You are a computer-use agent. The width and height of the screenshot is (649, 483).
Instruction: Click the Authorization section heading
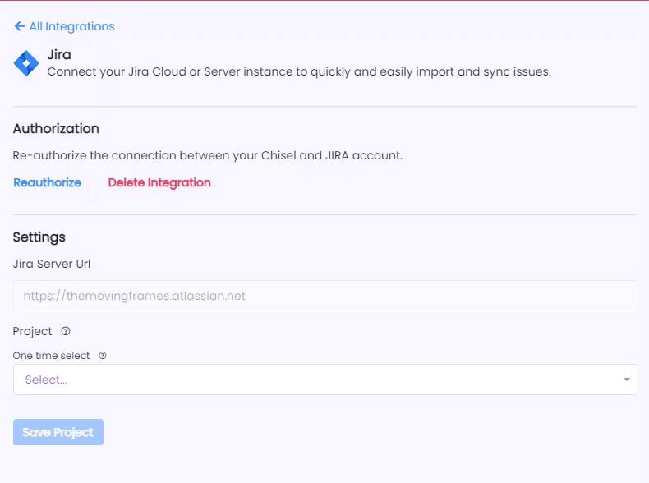pos(56,129)
